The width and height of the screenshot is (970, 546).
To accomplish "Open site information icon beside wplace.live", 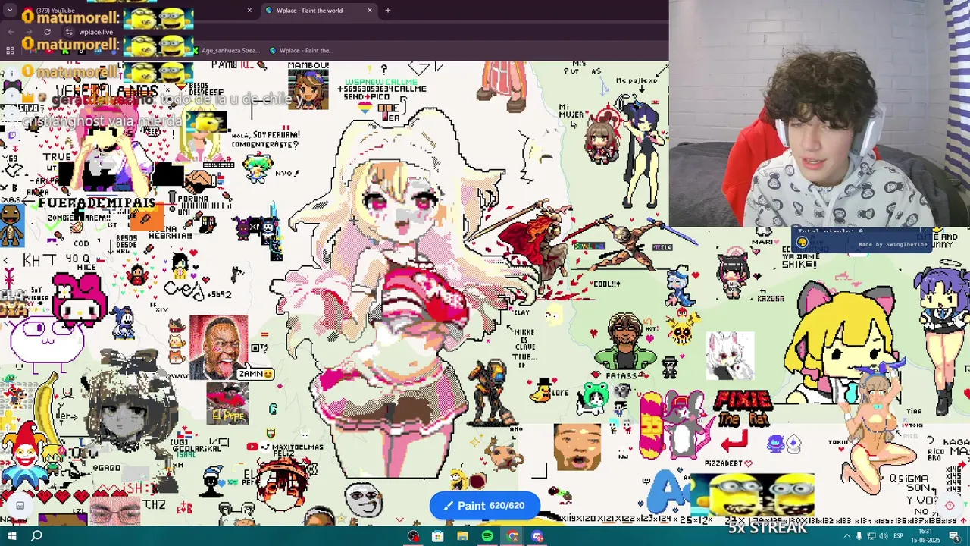I will pos(69,32).
